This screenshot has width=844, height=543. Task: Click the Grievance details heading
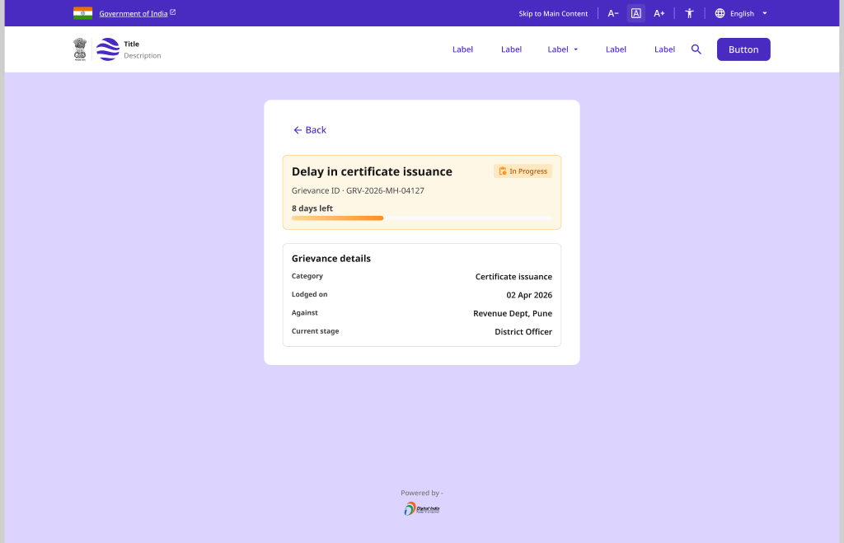[331, 258]
